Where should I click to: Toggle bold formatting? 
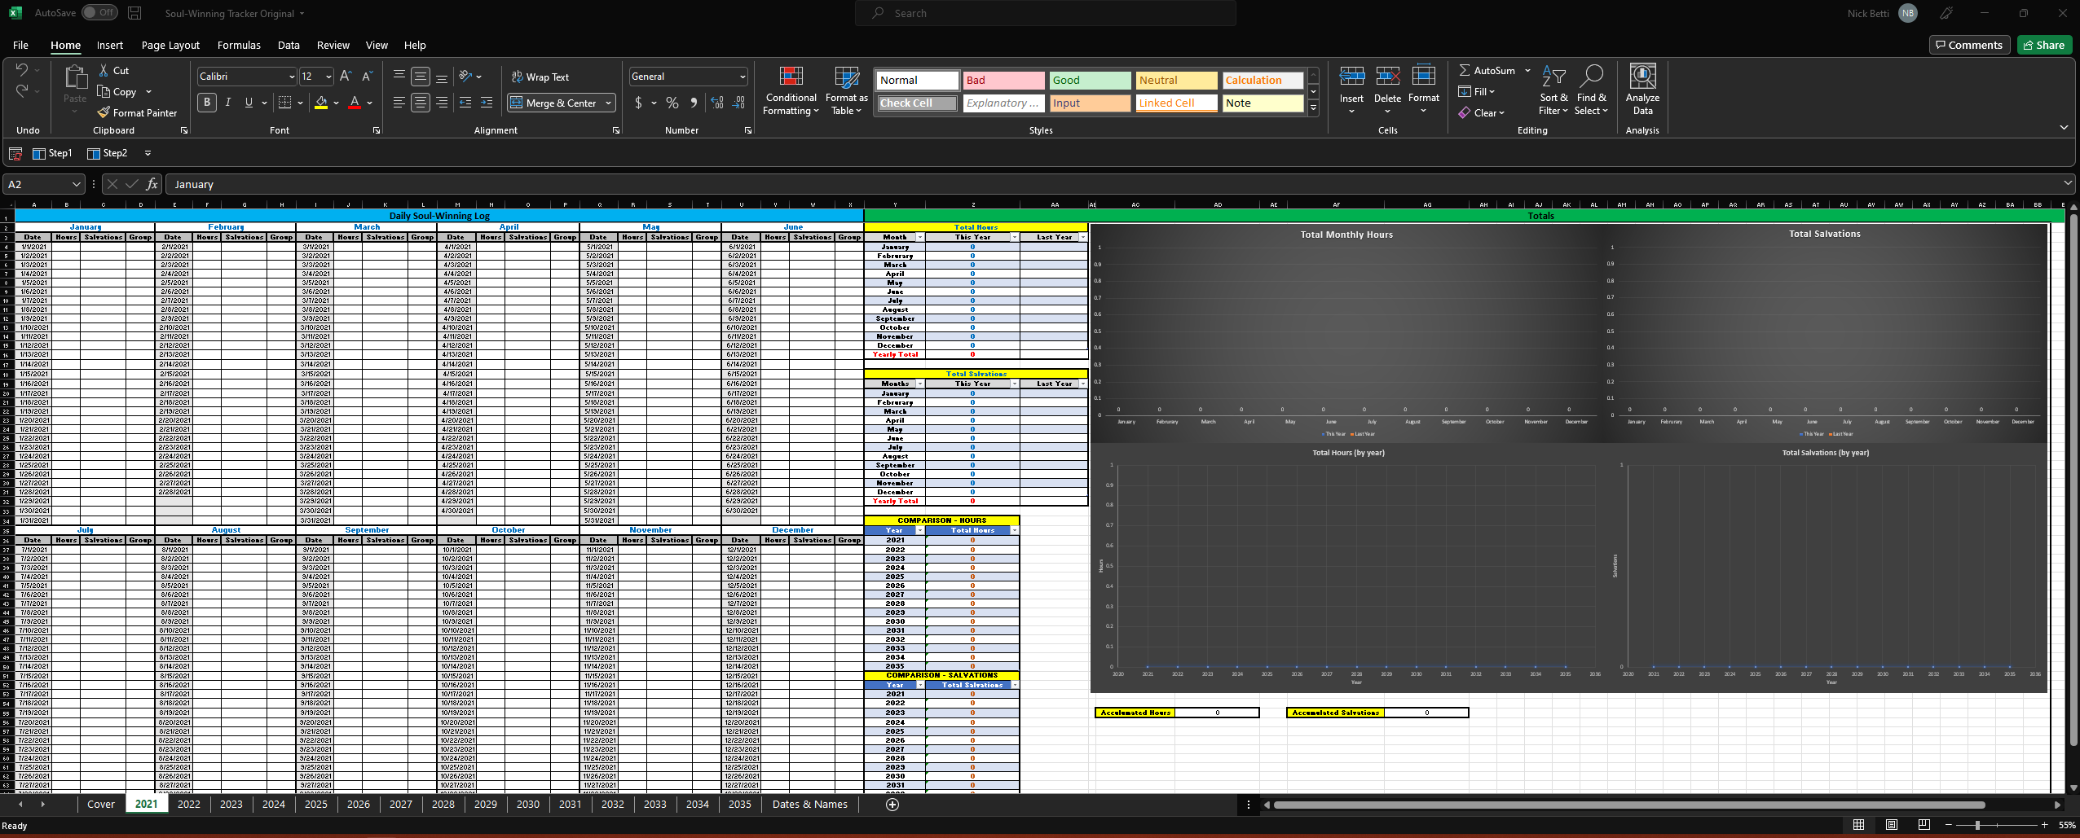tap(207, 103)
